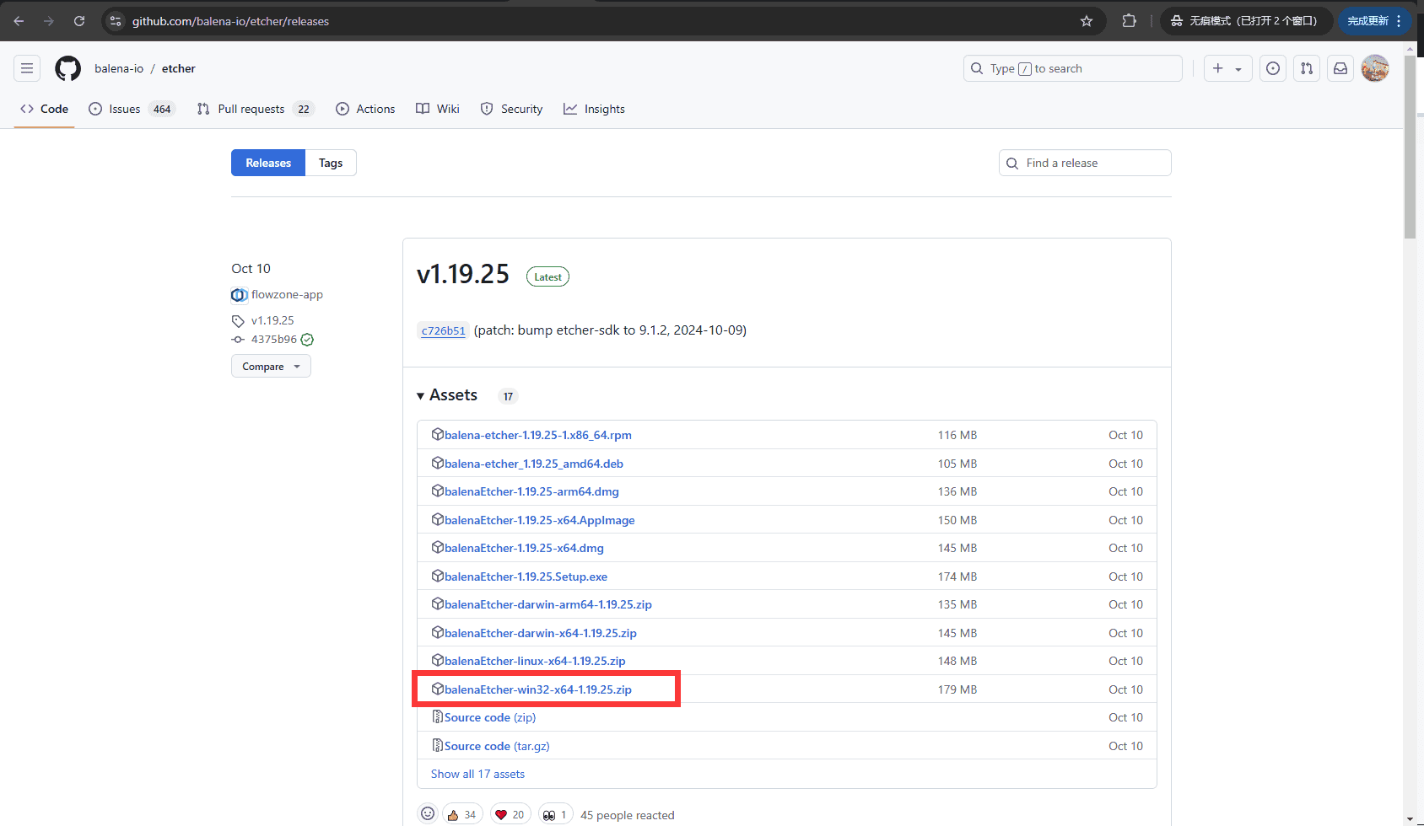Open the flowzone-app author link
Viewport: 1424px width, 826px height.
[x=287, y=294]
